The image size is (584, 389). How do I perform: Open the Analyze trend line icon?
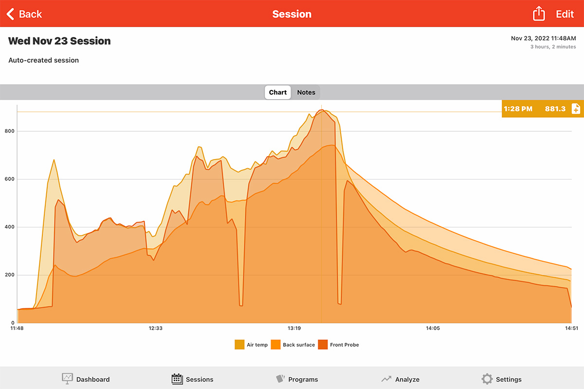386,379
